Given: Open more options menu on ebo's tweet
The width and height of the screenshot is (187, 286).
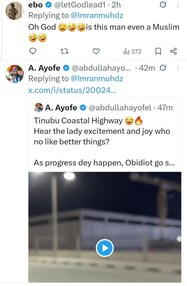Looking at the screenshot, I should tap(177, 5).
